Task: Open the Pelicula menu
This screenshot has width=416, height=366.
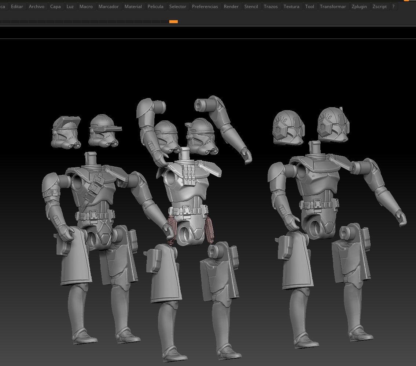Action: click(155, 6)
